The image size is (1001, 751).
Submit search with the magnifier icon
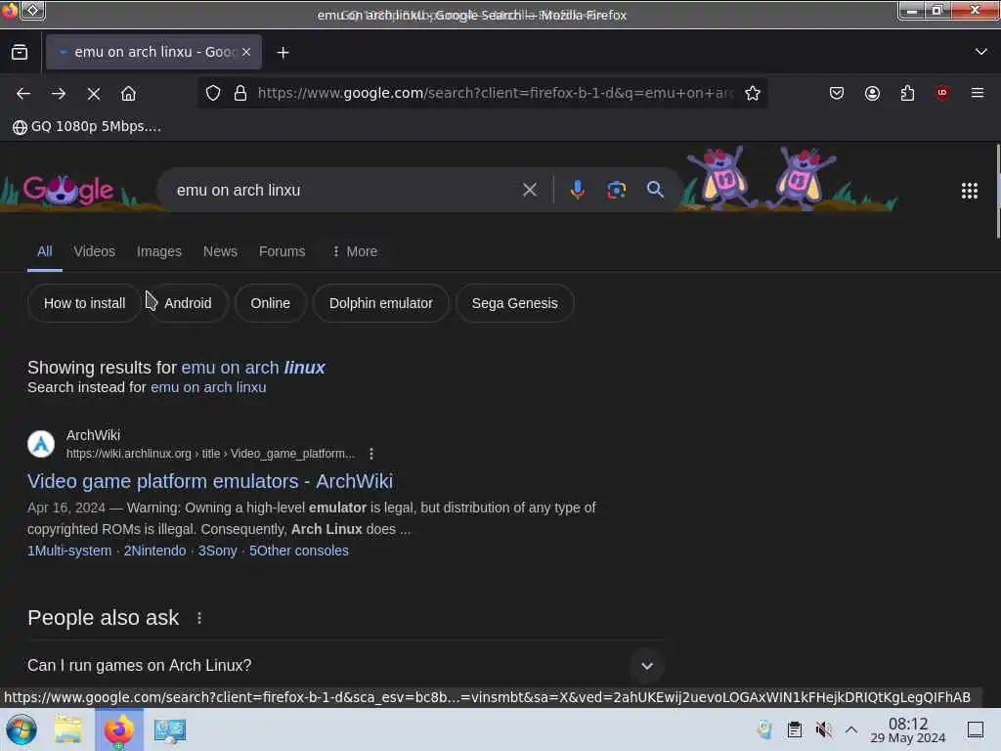(x=655, y=190)
